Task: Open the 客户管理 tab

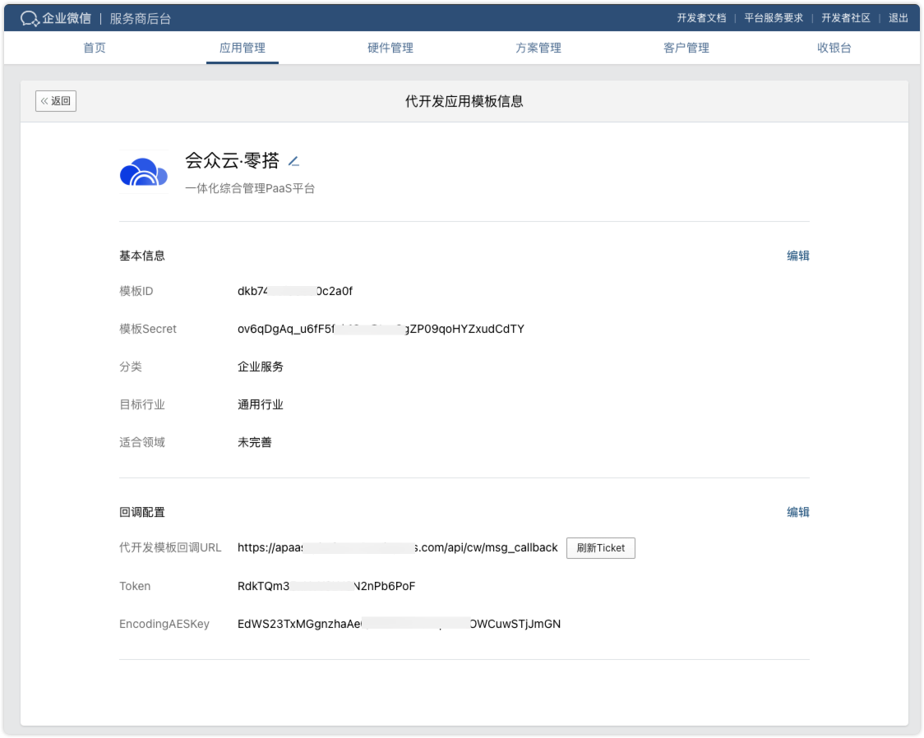Action: [x=686, y=48]
